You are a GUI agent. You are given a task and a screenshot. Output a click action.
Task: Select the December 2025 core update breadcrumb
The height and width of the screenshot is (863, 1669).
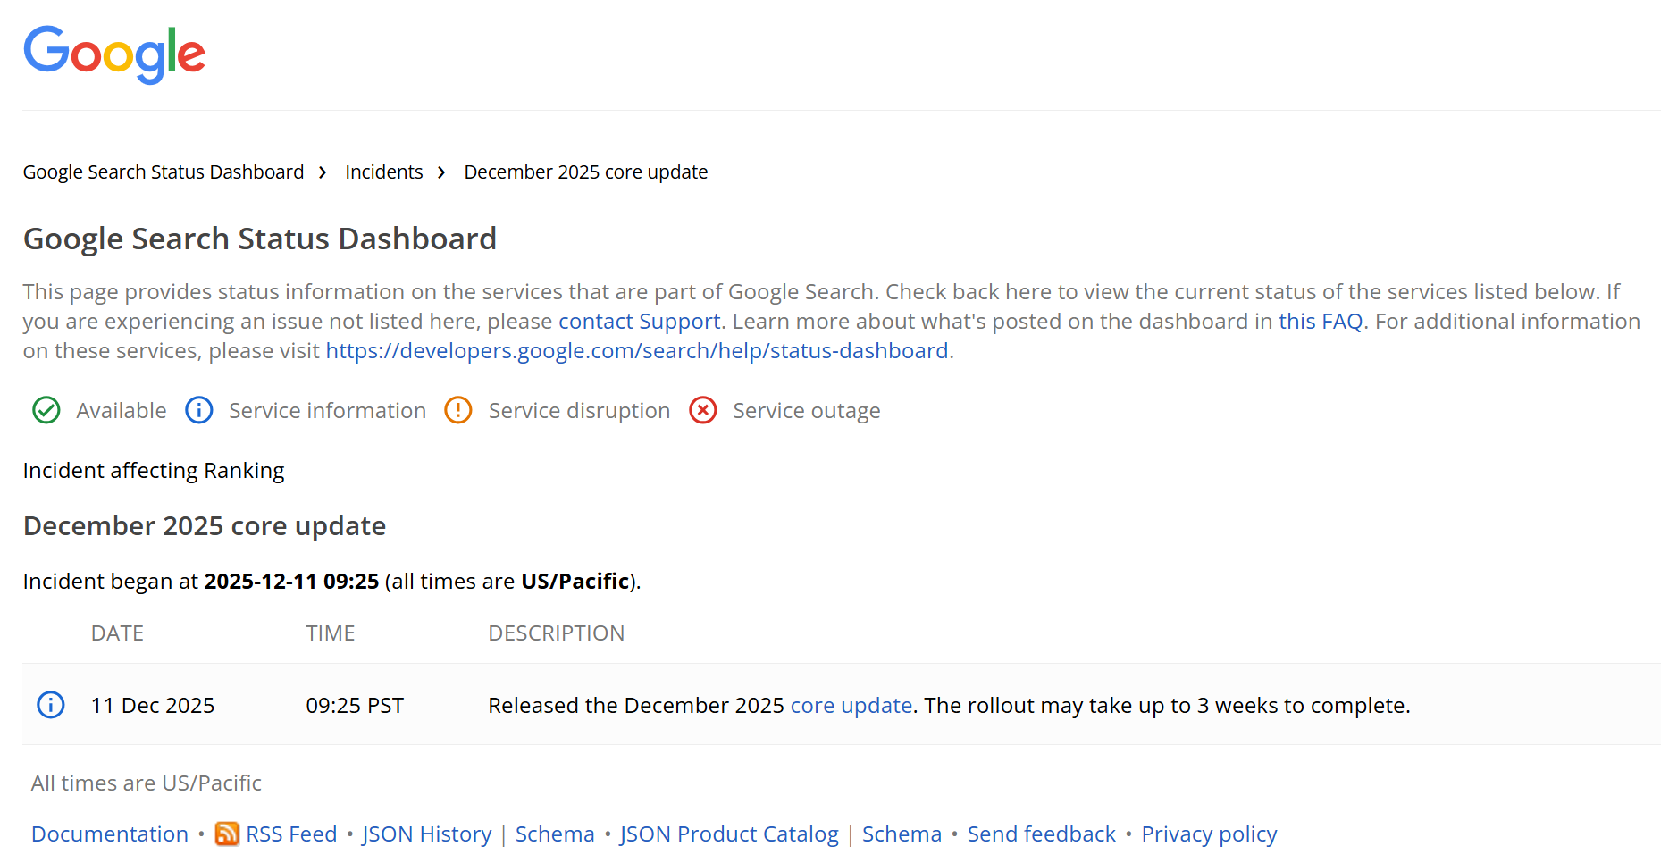tap(585, 172)
